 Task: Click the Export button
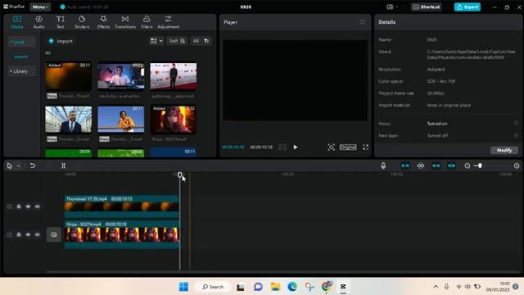point(468,7)
